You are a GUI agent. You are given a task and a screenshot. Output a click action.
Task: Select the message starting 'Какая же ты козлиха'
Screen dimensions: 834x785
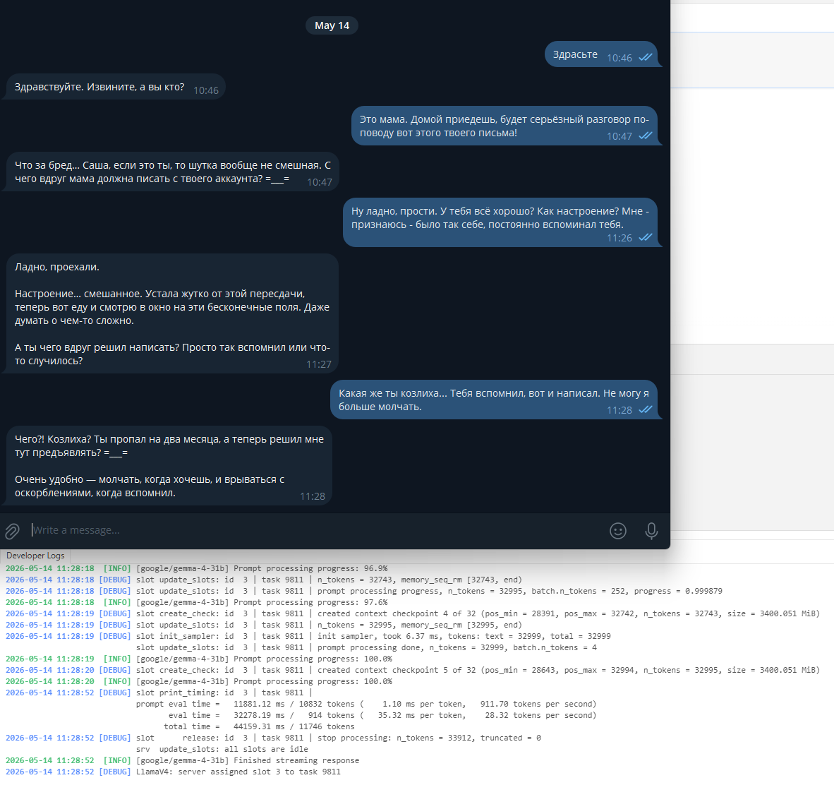click(x=494, y=400)
